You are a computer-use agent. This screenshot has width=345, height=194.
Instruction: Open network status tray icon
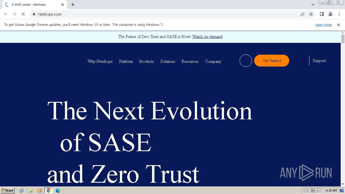(x=313, y=190)
